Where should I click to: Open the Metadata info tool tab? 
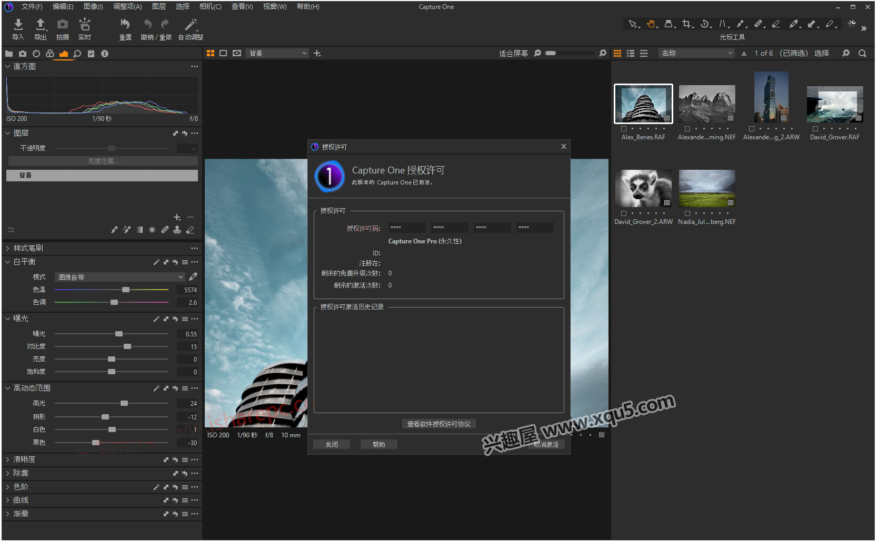click(105, 54)
